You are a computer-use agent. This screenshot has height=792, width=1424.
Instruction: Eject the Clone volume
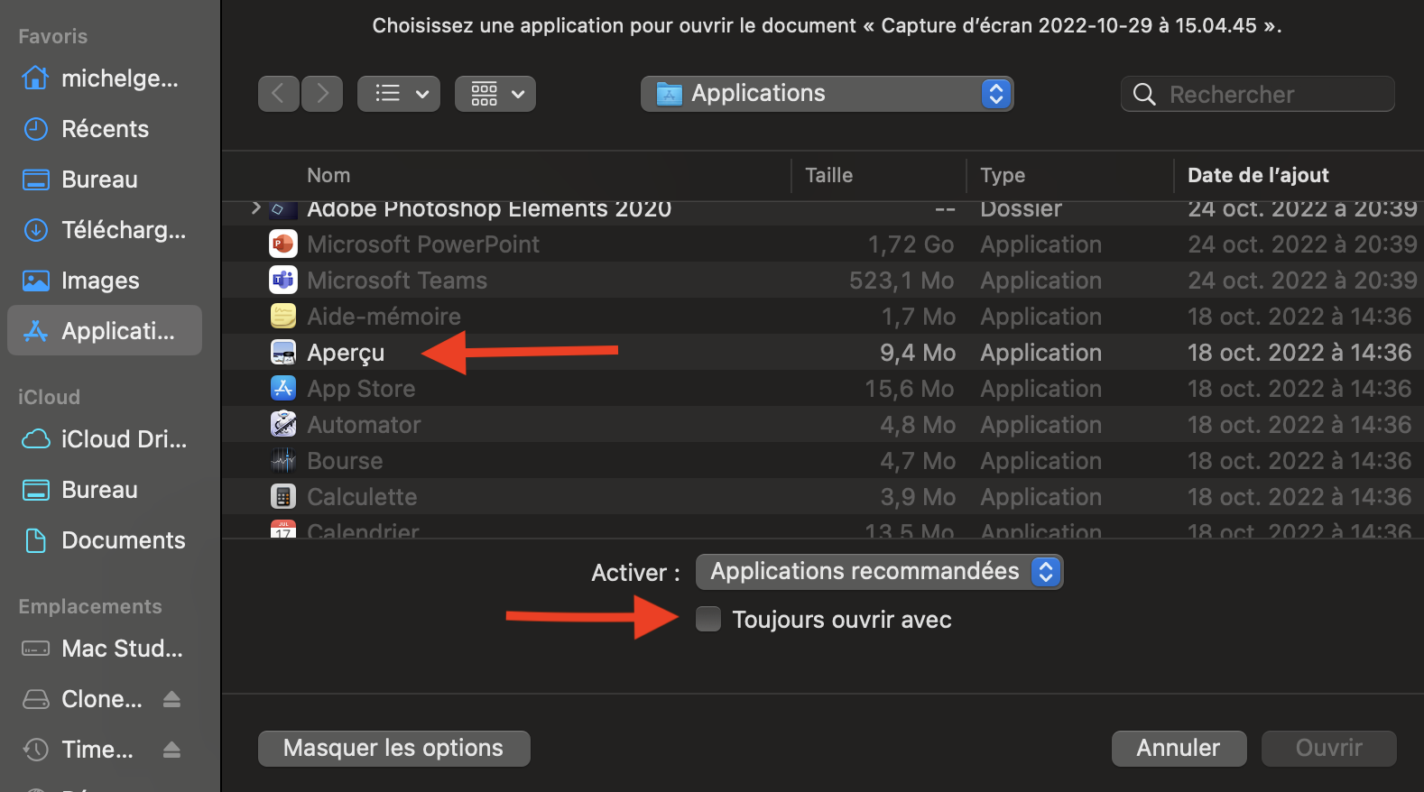172,699
